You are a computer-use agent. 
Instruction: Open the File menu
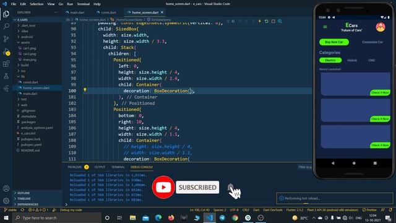14,4
